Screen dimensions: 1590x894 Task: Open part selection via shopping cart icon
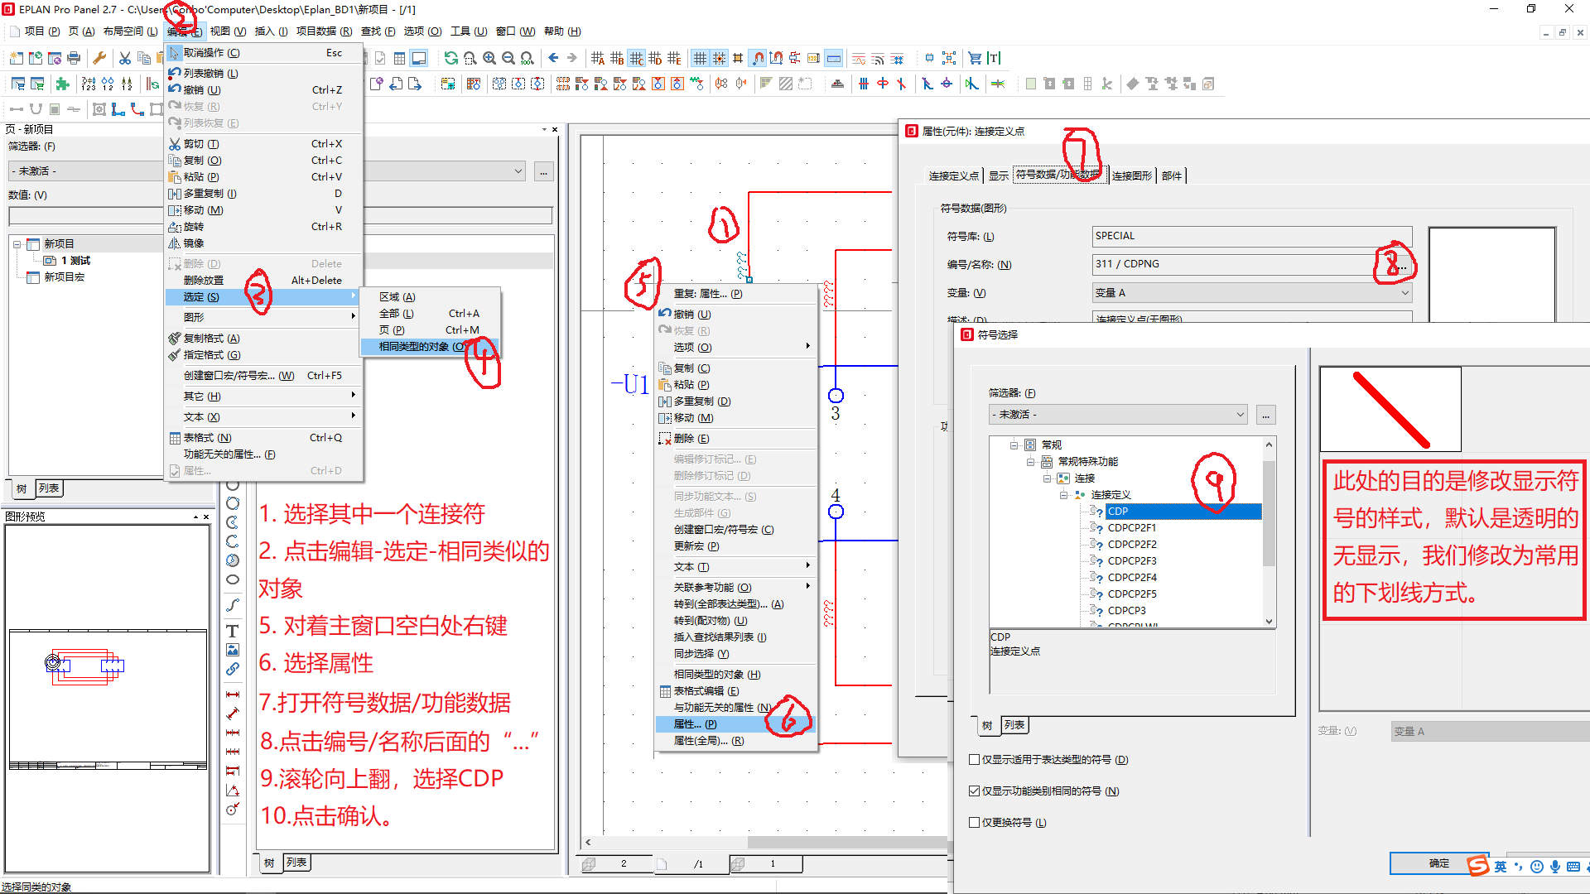pos(975,58)
